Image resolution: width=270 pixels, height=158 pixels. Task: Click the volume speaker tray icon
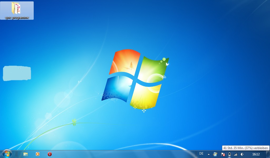coord(242,154)
